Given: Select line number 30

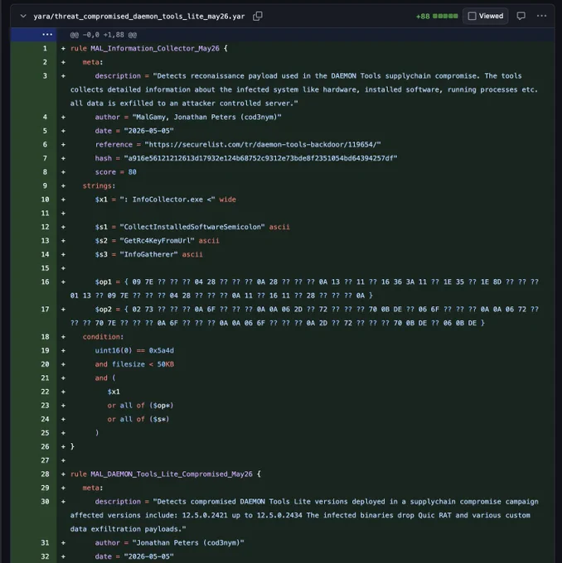Looking at the screenshot, I should pos(45,502).
